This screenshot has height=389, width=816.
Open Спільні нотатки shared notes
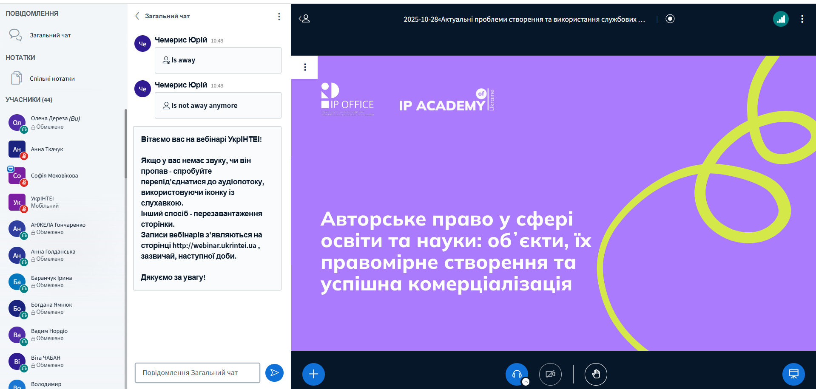click(52, 79)
